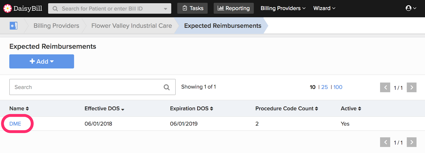
Task: Open the practice home breadcrumb icon
Action: point(13,26)
